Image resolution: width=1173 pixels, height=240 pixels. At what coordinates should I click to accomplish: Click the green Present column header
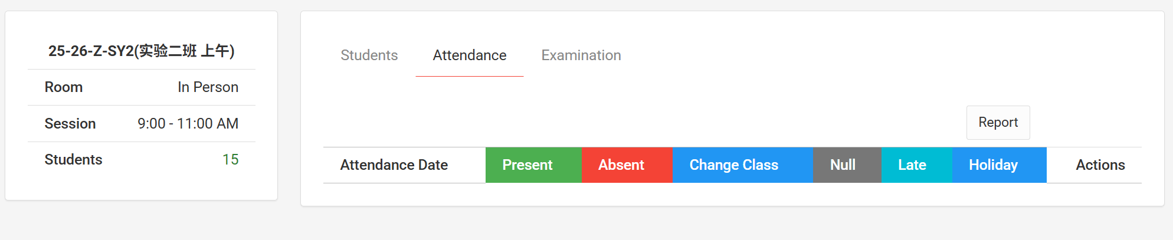tap(527, 165)
